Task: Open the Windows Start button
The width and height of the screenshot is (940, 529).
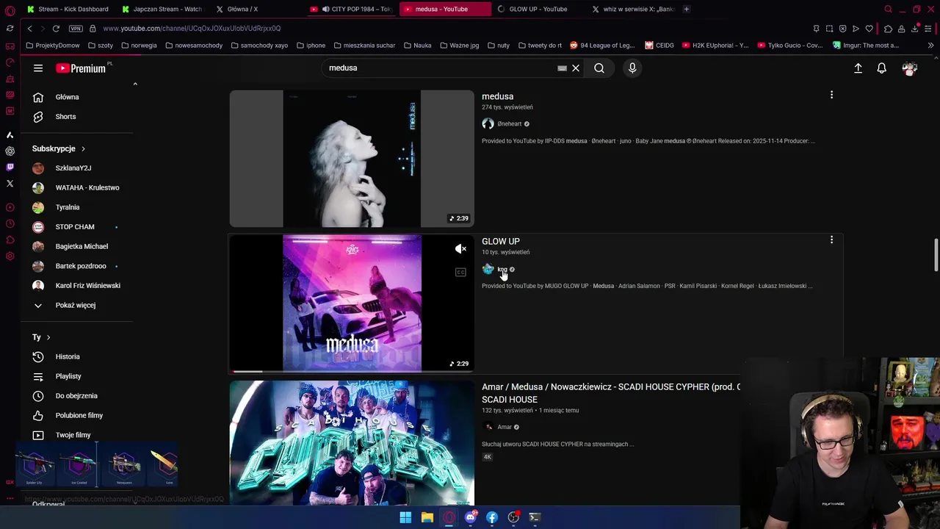Action: point(405,517)
